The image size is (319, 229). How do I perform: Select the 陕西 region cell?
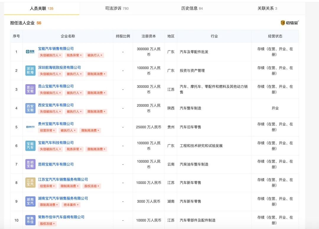coord(171,108)
